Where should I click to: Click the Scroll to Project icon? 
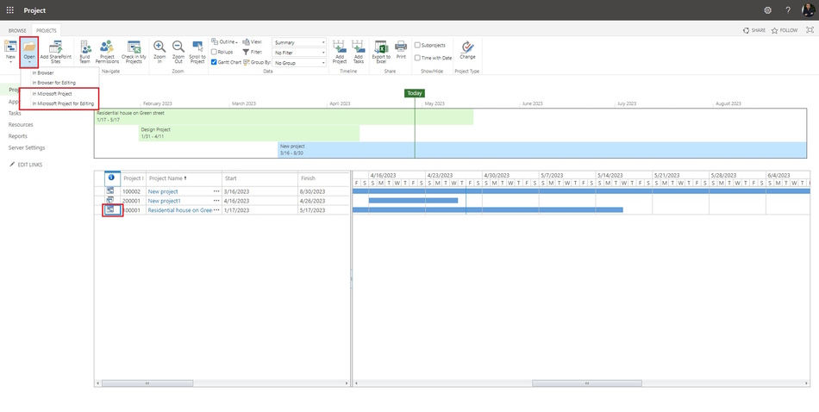pos(197,46)
